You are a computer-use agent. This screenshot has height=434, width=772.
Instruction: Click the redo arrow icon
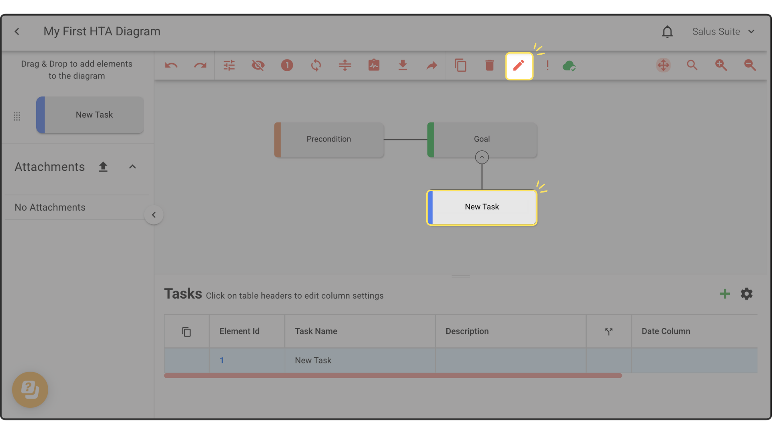point(200,66)
